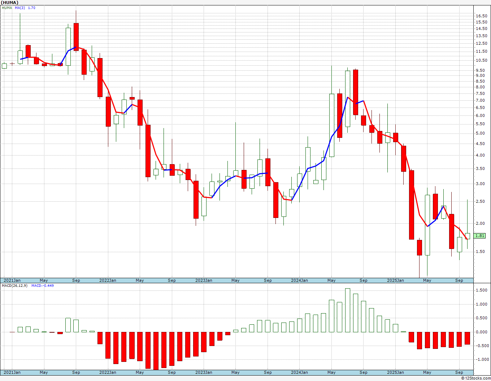
Task: Click the green 1.81 last price tag
Action: point(480,236)
